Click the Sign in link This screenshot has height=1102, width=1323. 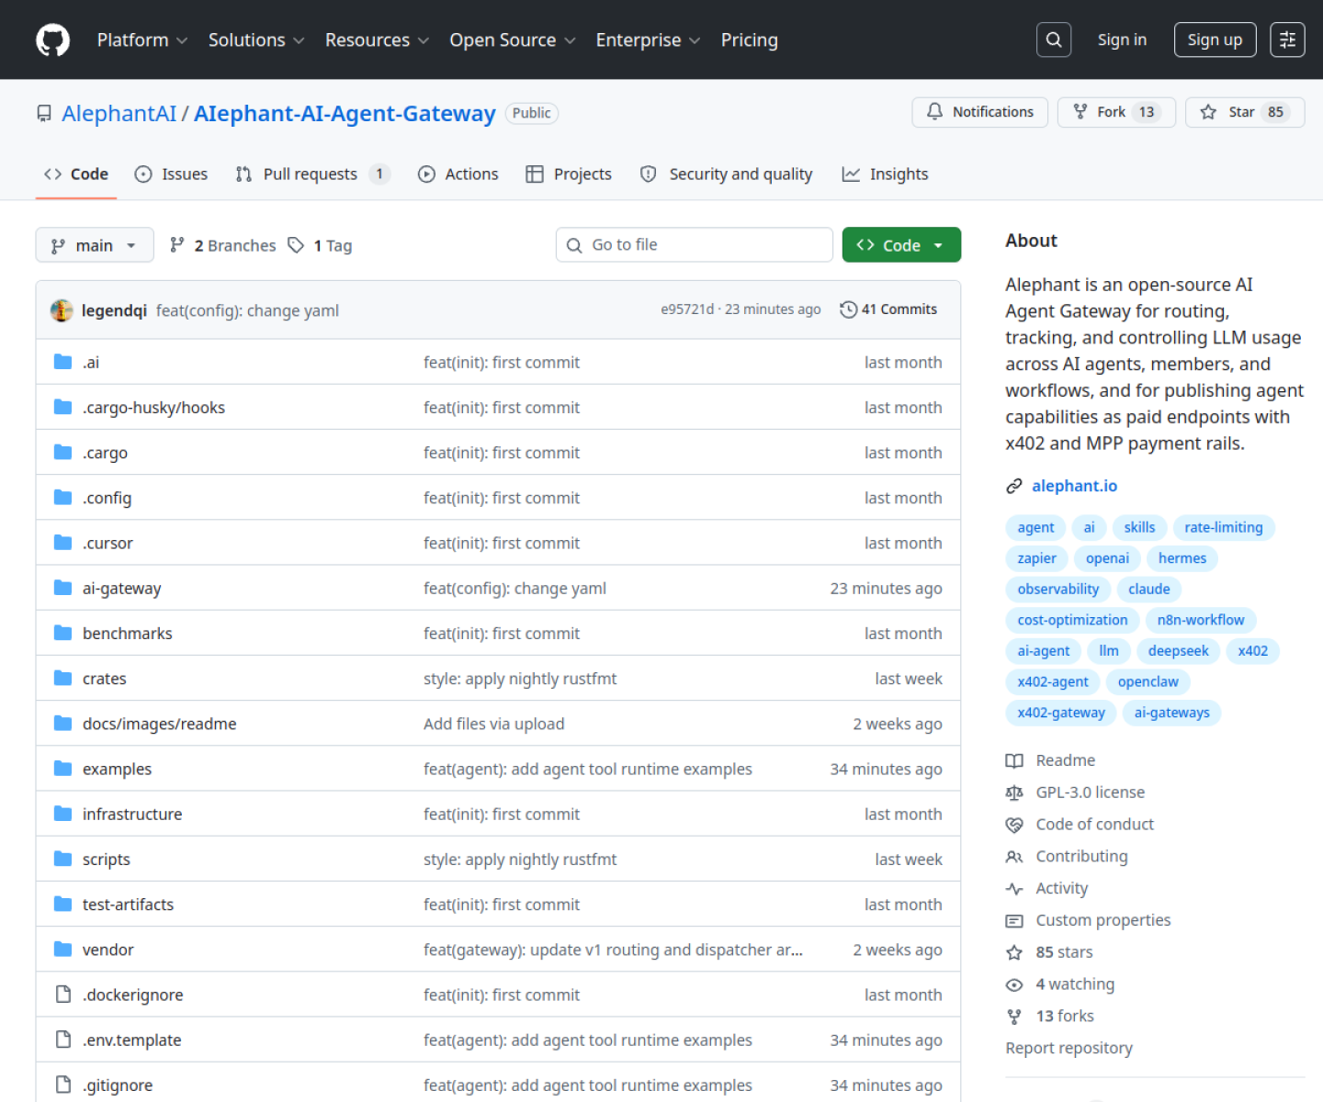[1122, 39]
